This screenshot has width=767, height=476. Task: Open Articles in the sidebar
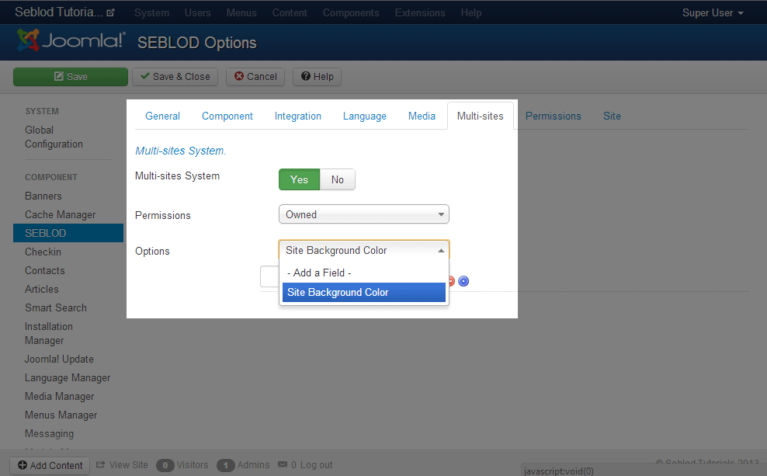[42, 289]
